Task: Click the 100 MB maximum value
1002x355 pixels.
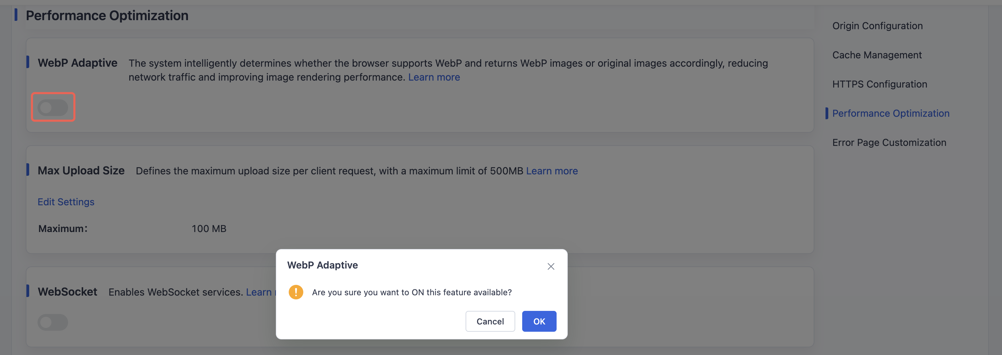Action: click(x=209, y=229)
